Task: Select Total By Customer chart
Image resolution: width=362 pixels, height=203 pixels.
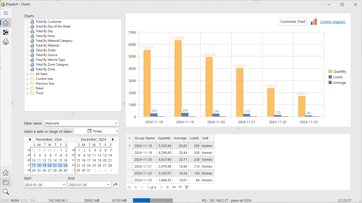Action: [x=48, y=22]
